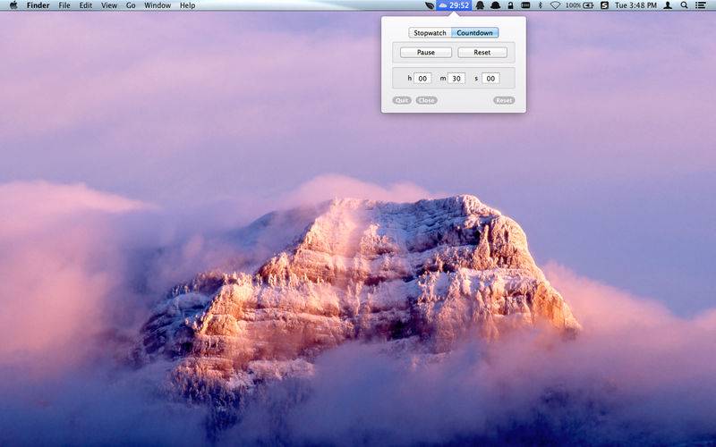716x447 pixels.
Task: Open the Wi-Fi status menu
Action: (555, 5)
